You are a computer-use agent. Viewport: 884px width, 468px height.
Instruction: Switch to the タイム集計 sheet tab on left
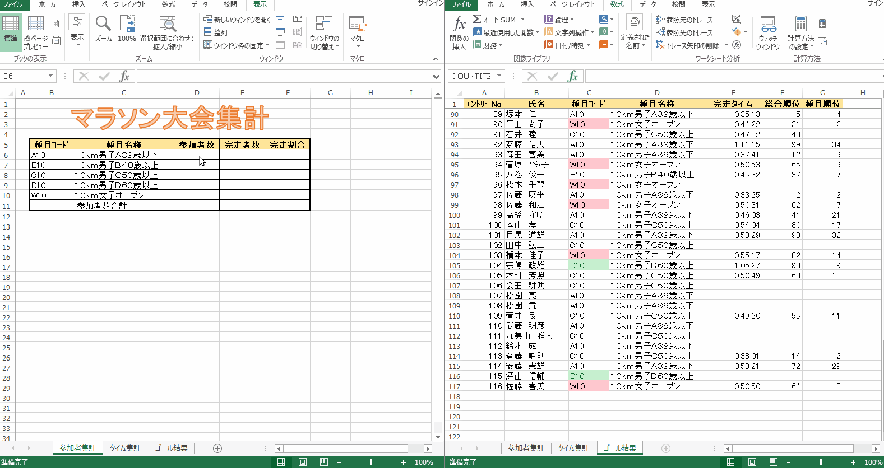124,448
